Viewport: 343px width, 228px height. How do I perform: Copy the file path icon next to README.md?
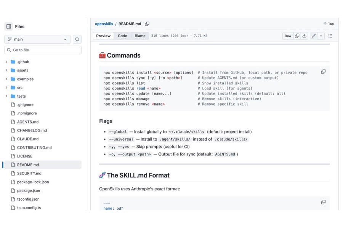click(147, 24)
